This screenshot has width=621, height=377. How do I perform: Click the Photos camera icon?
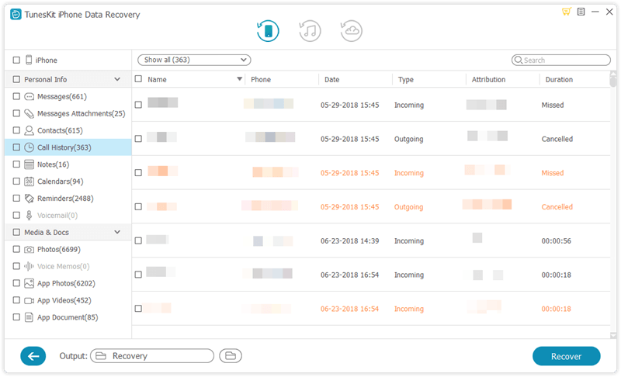29,250
